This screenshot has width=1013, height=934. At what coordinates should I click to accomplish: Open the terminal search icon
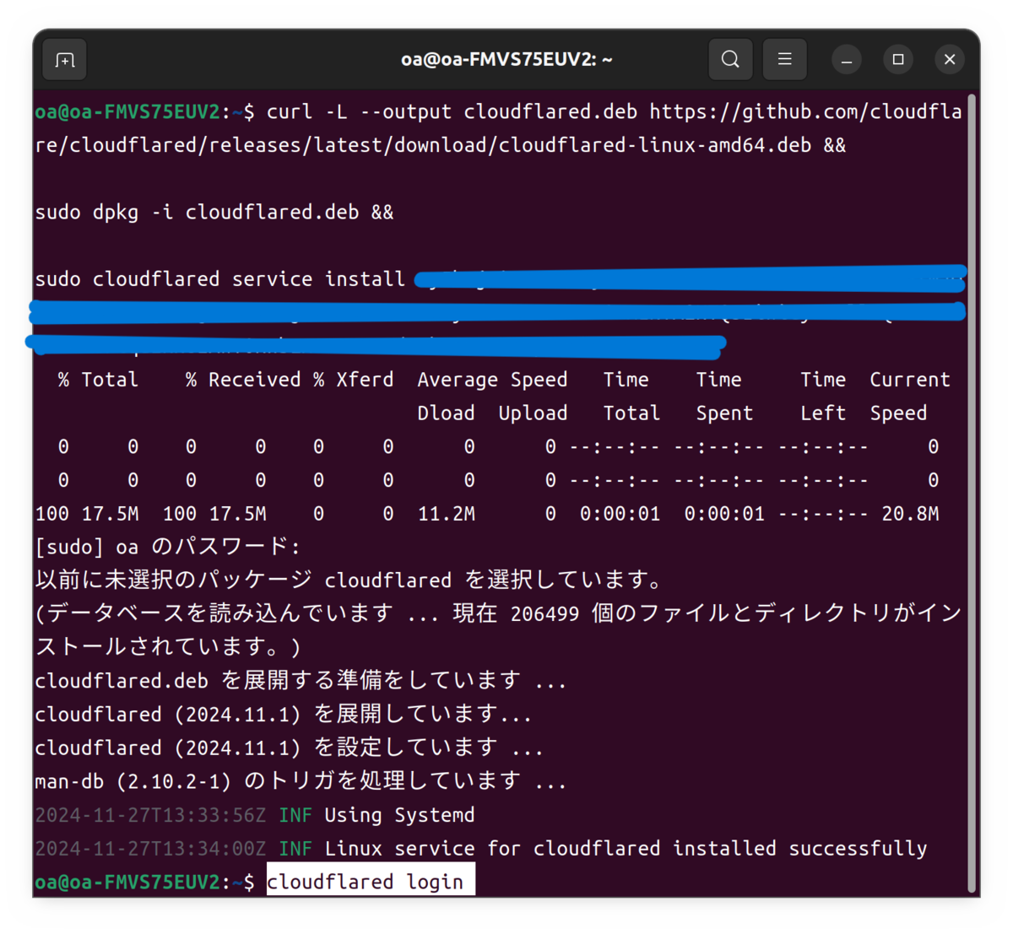click(730, 60)
